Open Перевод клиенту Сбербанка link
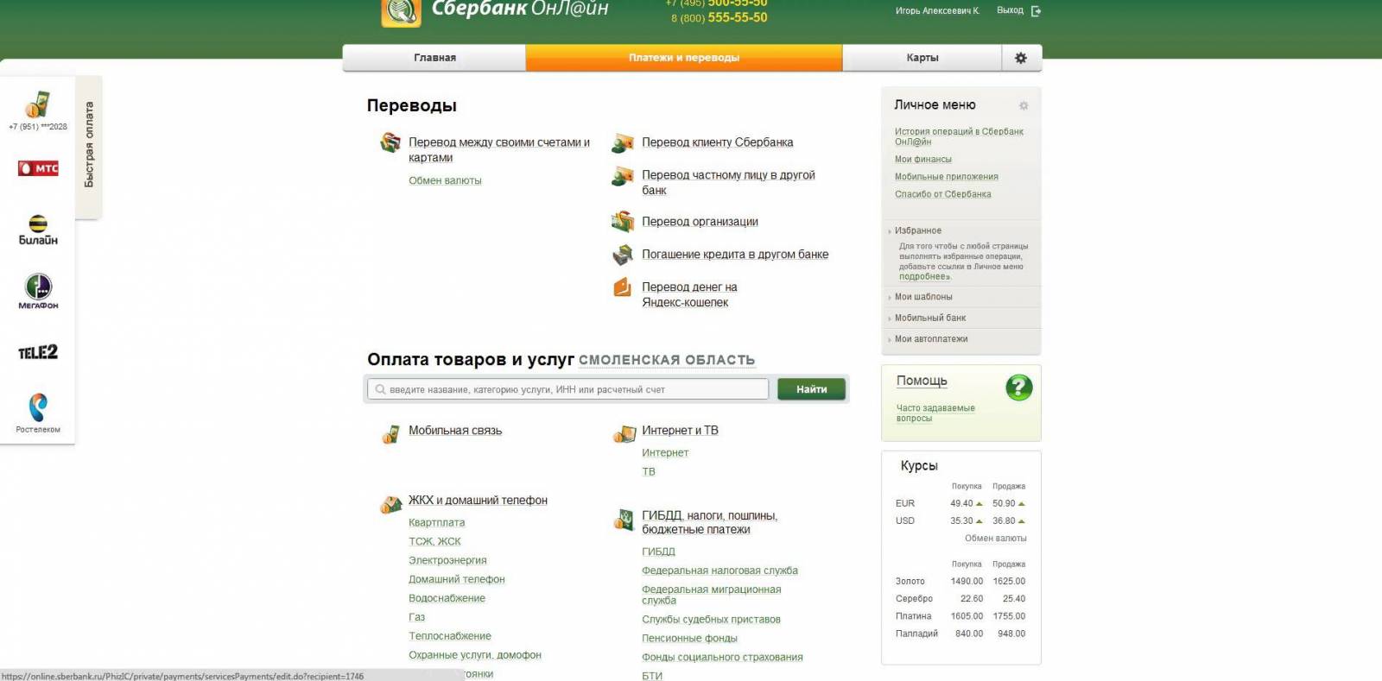This screenshot has width=1382, height=681. 717,142
